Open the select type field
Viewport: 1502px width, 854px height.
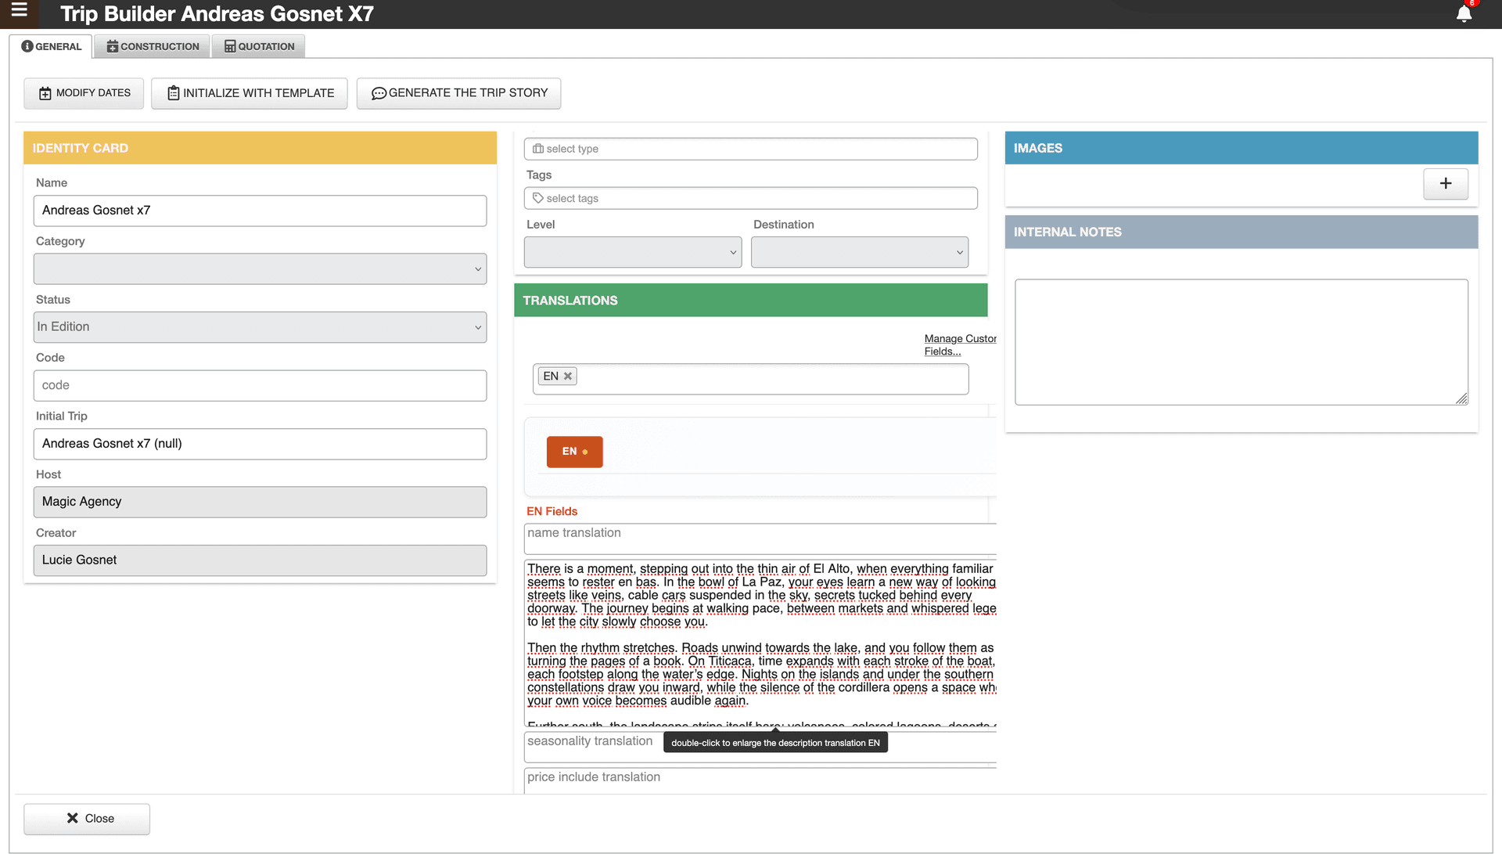[750, 149]
